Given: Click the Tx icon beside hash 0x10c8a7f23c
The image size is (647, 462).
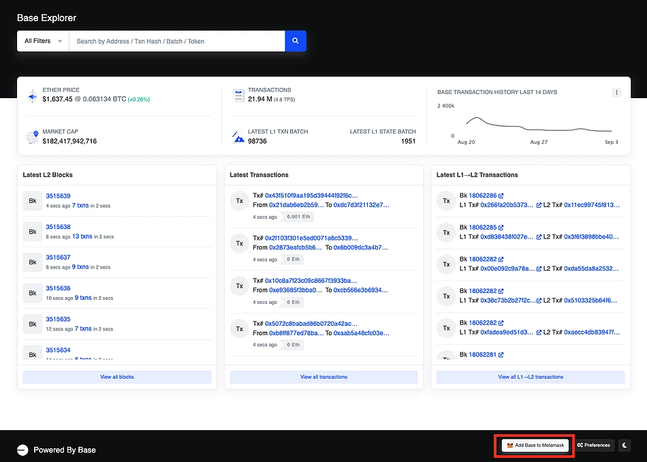Looking at the screenshot, I should (239, 286).
